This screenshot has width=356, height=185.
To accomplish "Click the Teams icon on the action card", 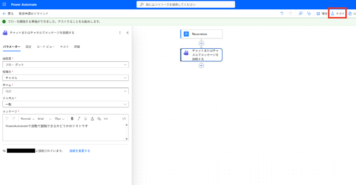I will coord(186,53).
